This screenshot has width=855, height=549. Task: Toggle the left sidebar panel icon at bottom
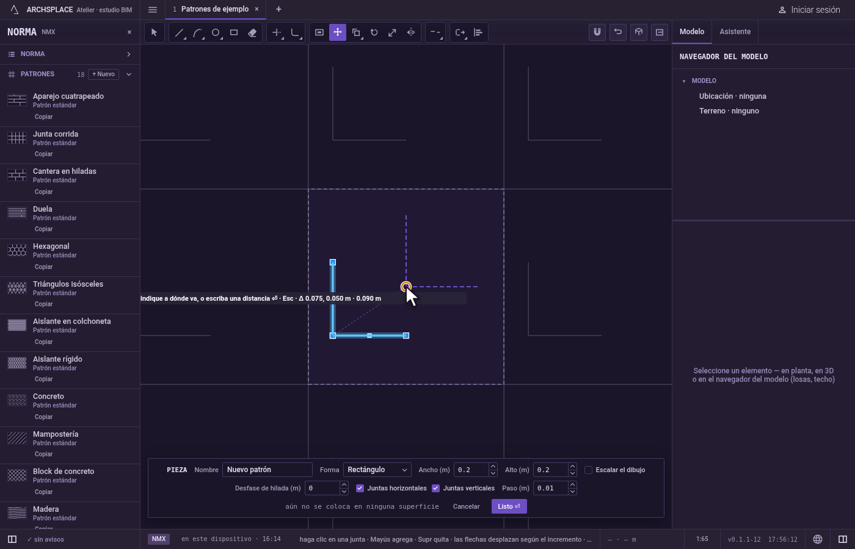12,539
